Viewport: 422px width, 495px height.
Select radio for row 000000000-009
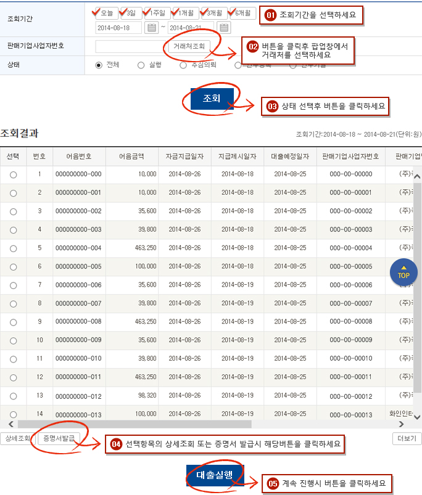(x=14, y=341)
